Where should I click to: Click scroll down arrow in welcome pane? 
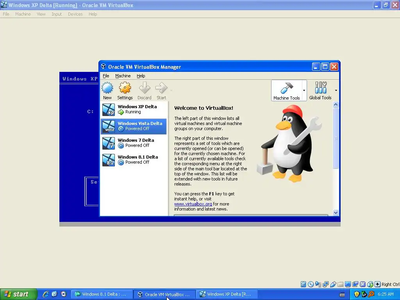click(336, 212)
